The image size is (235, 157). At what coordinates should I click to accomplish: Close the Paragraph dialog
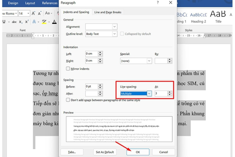[171, 2]
